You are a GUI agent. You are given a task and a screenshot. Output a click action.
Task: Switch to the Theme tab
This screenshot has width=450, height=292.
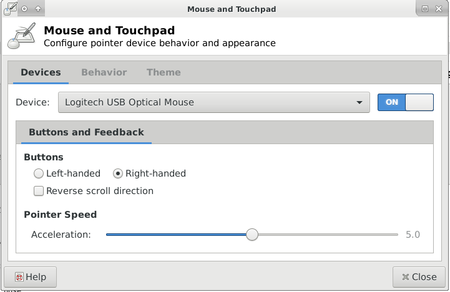[x=164, y=72]
